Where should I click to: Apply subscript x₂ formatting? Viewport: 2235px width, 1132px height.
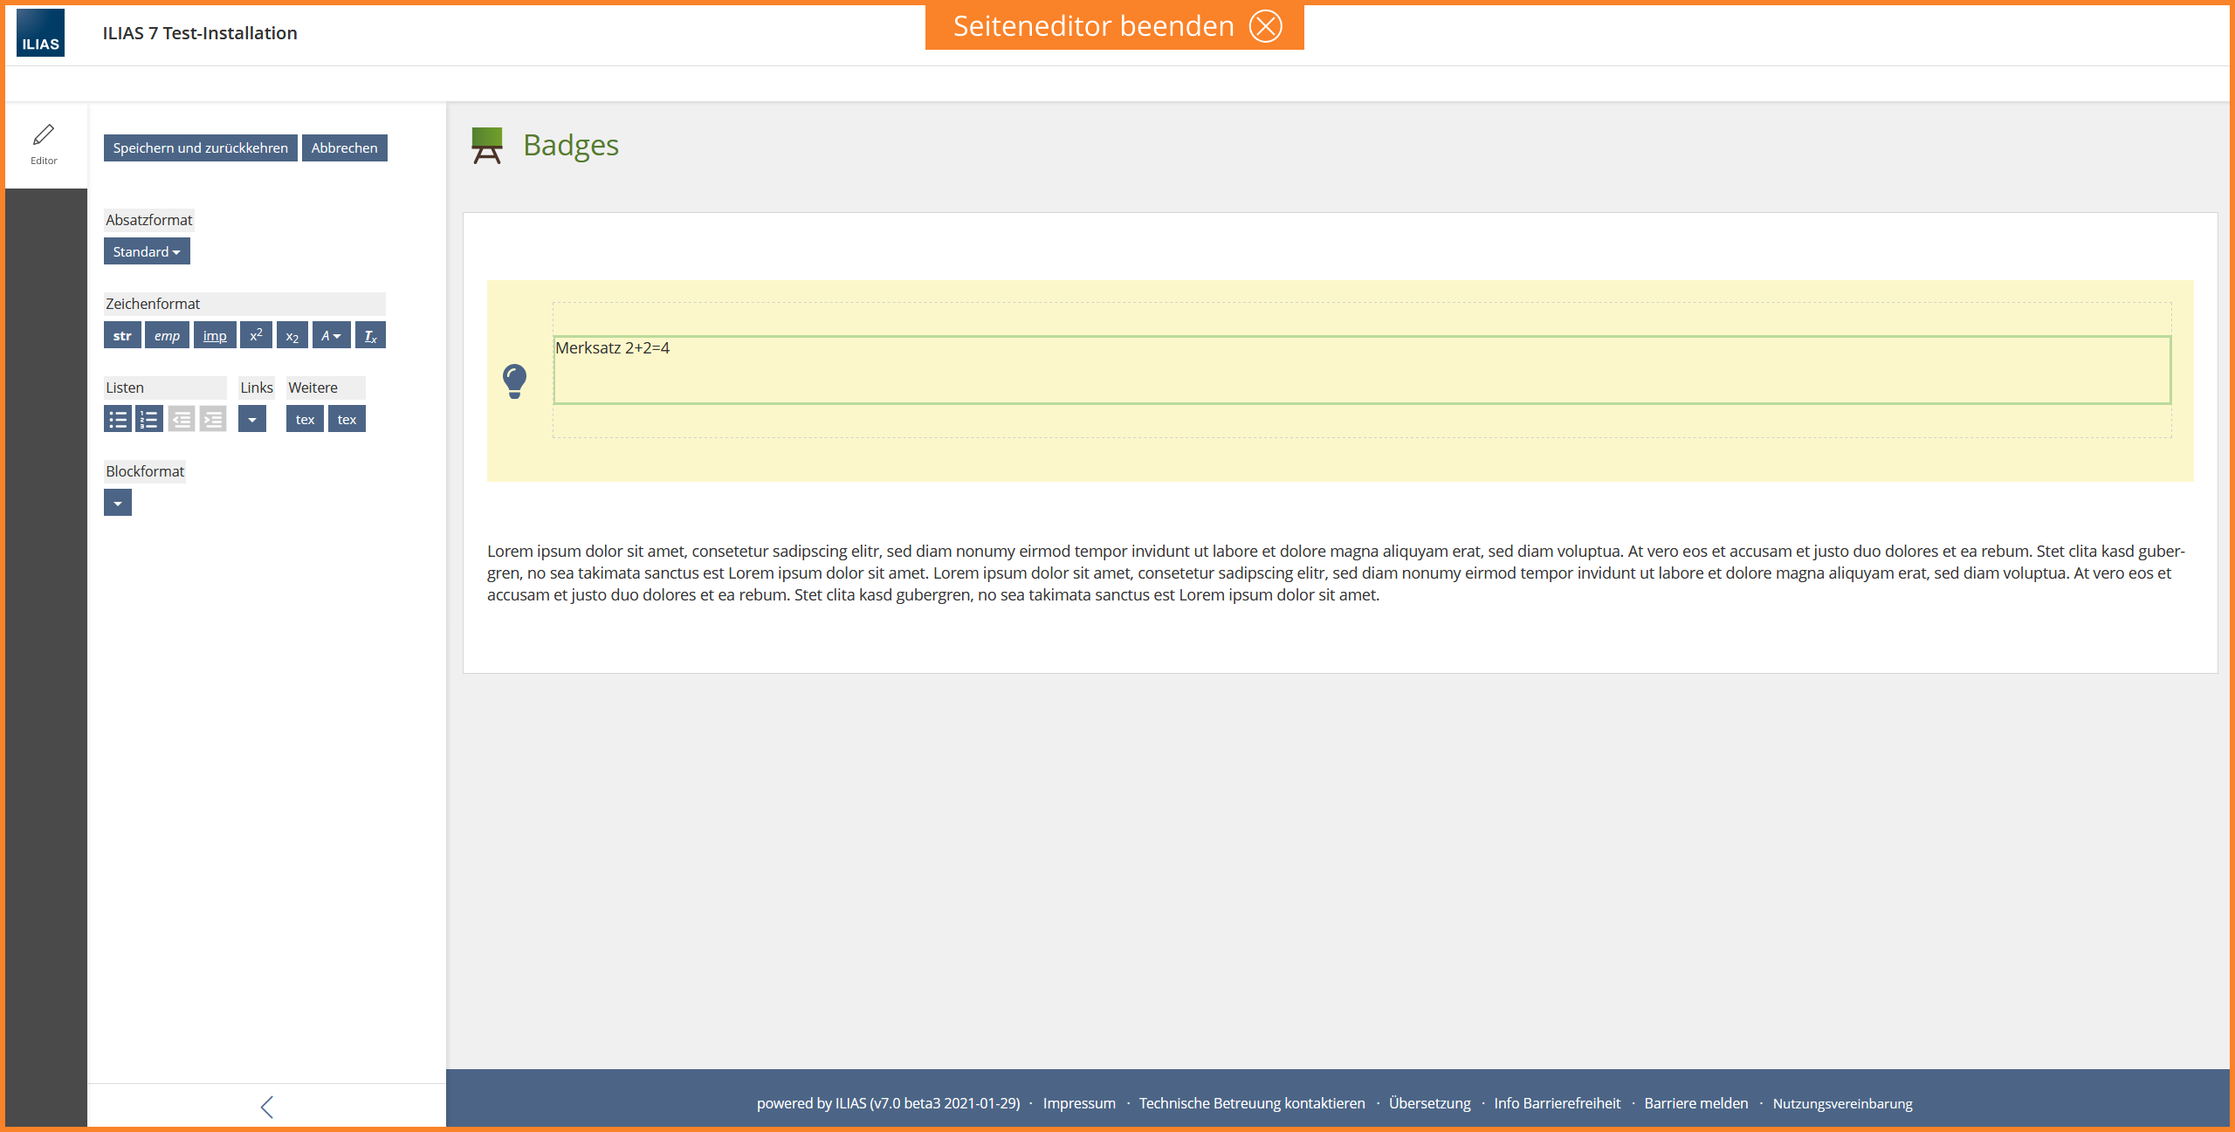tap(292, 336)
